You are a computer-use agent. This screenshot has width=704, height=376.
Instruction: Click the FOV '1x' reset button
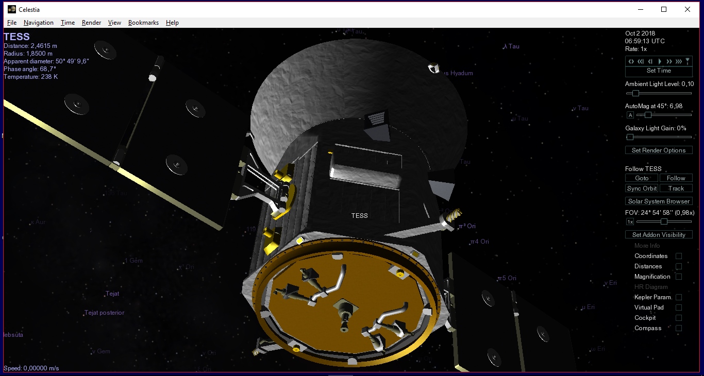tap(630, 222)
